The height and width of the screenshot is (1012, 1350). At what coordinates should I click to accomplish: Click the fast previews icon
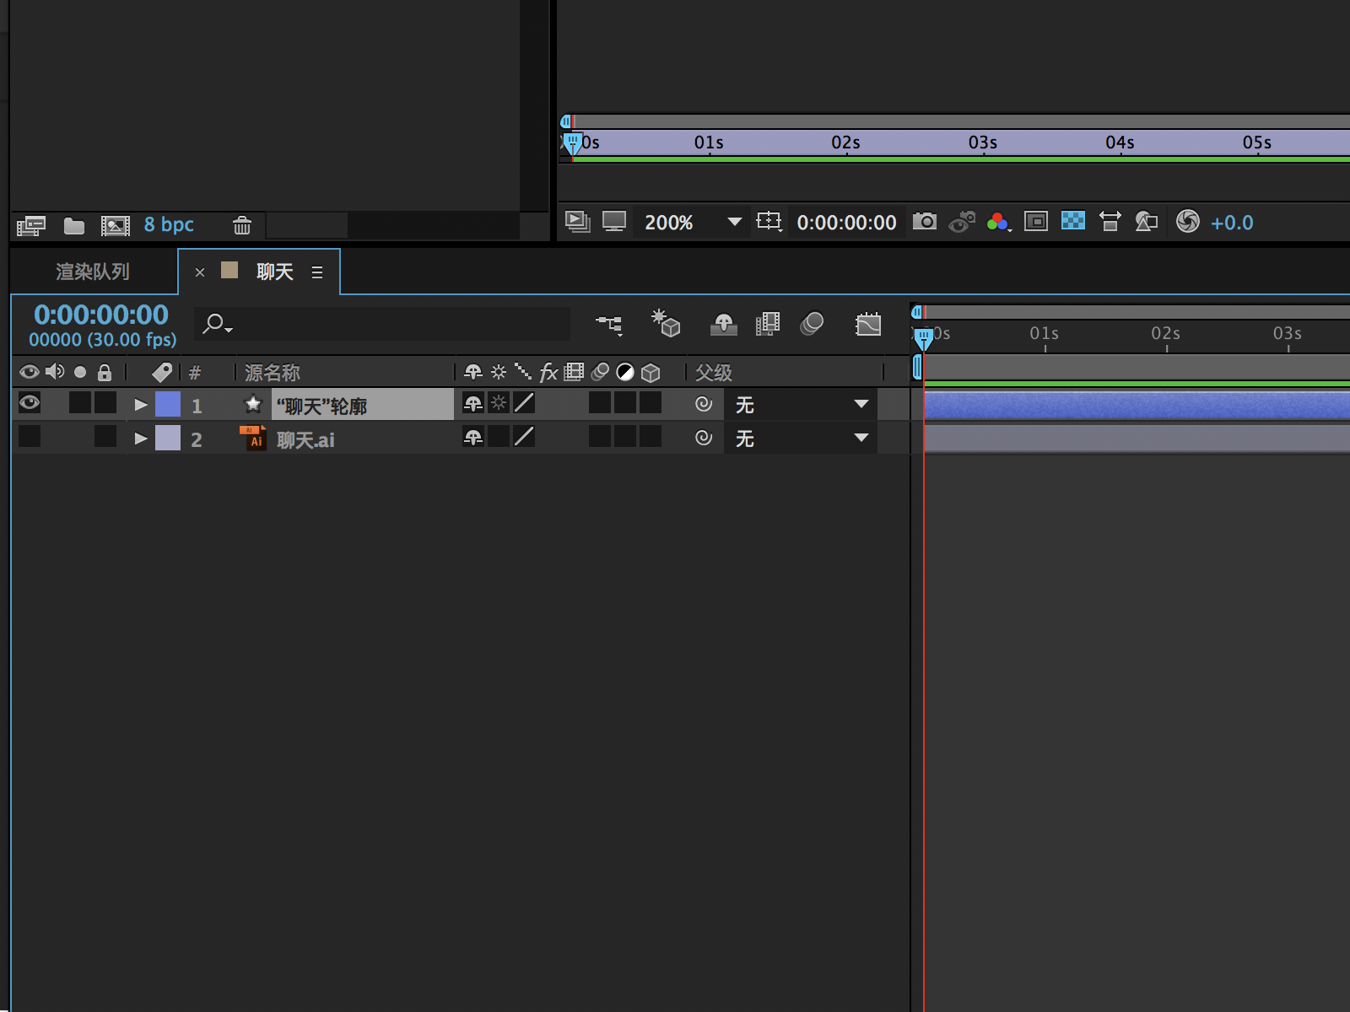click(x=1147, y=222)
